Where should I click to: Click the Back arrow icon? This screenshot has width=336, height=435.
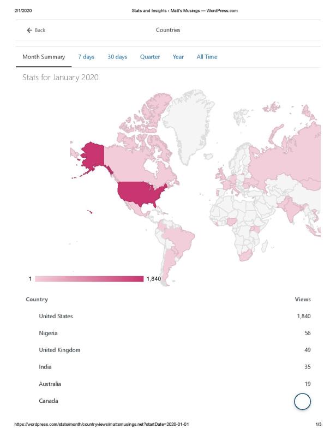click(x=29, y=30)
